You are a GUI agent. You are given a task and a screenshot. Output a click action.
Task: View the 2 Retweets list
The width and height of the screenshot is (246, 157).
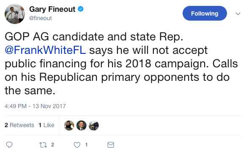19,125
